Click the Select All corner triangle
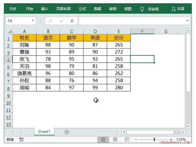 tap(10, 31)
